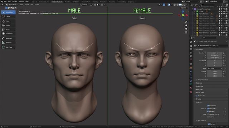
Task: Click the outliner search magnifier icon
Action: point(202,5)
